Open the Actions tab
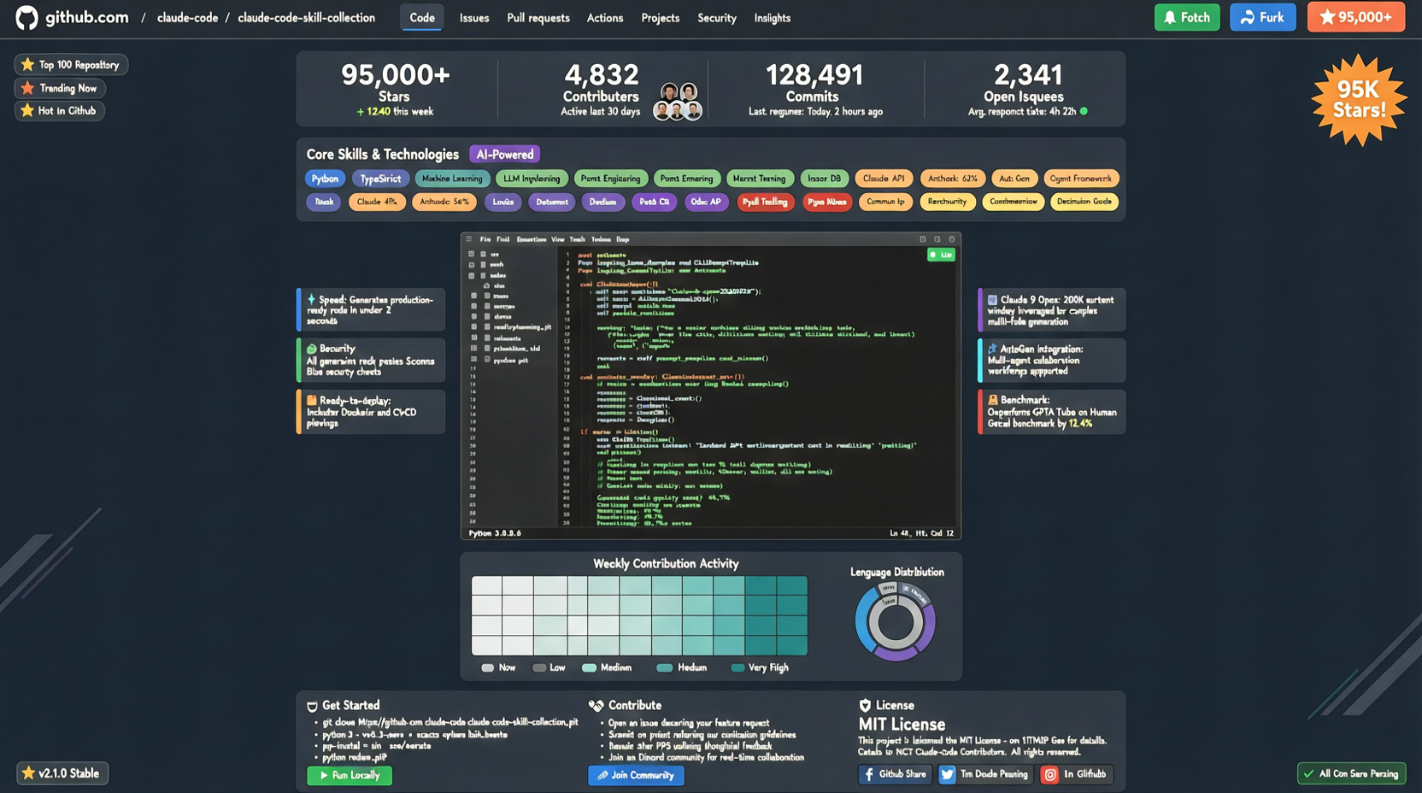This screenshot has height=793, width=1422. [605, 18]
